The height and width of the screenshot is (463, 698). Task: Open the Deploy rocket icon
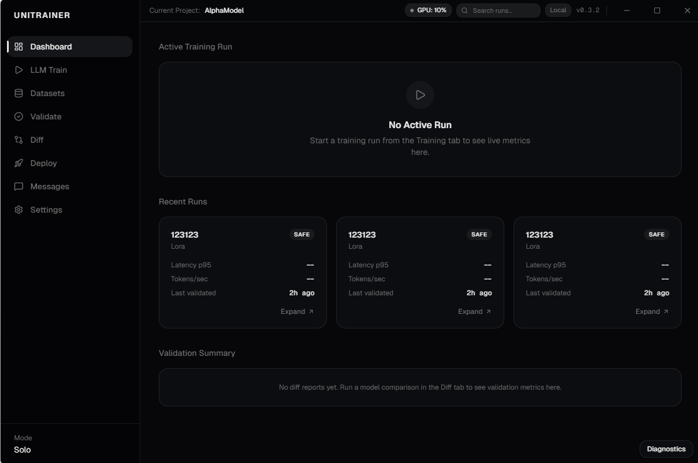click(x=19, y=163)
